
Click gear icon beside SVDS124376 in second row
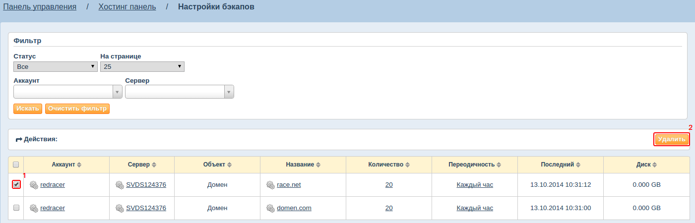[x=120, y=208]
